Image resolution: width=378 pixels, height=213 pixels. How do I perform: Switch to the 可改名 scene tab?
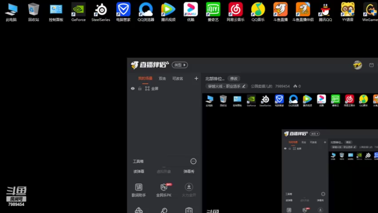click(178, 79)
